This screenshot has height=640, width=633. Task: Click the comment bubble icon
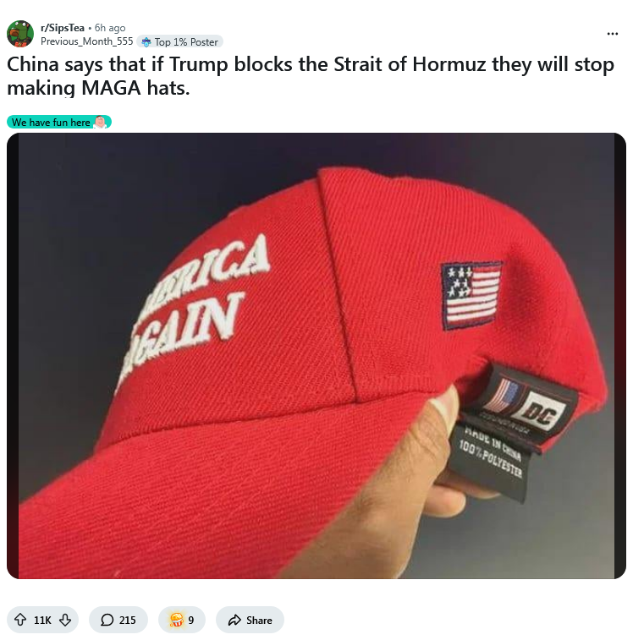(107, 620)
